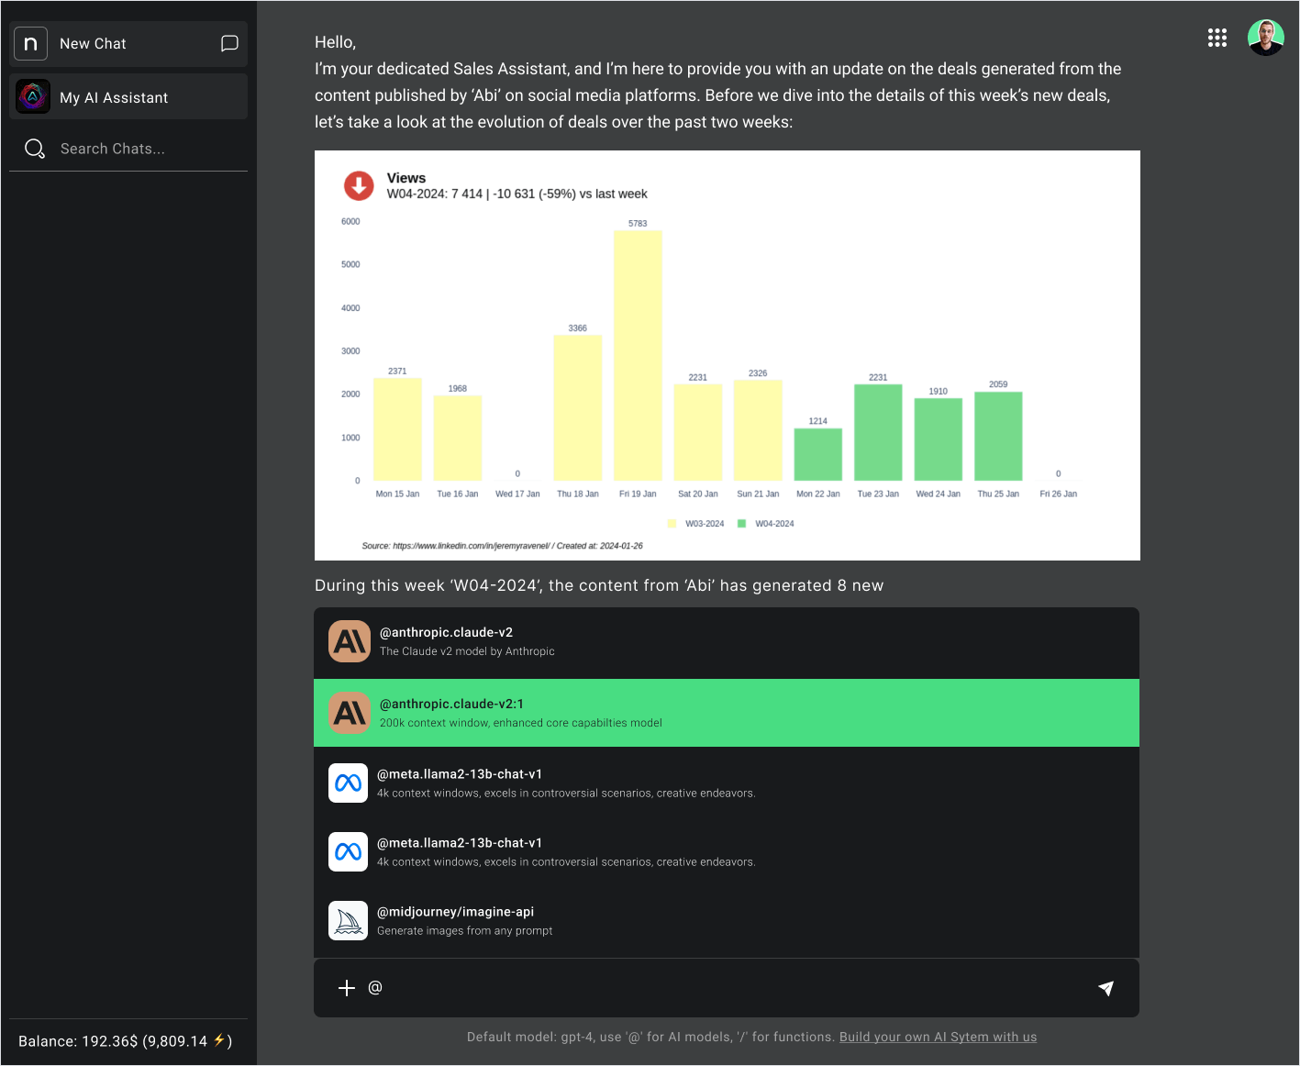Click the Thu 25 Jan 2059 bar

click(998, 437)
